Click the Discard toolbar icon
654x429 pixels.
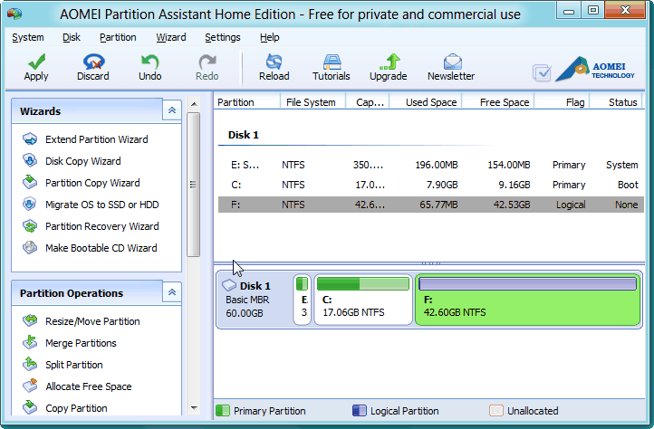[x=93, y=62]
